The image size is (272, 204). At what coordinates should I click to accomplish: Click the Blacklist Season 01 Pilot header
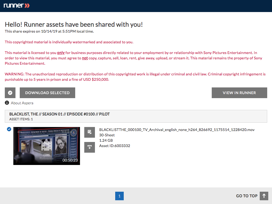(59, 114)
